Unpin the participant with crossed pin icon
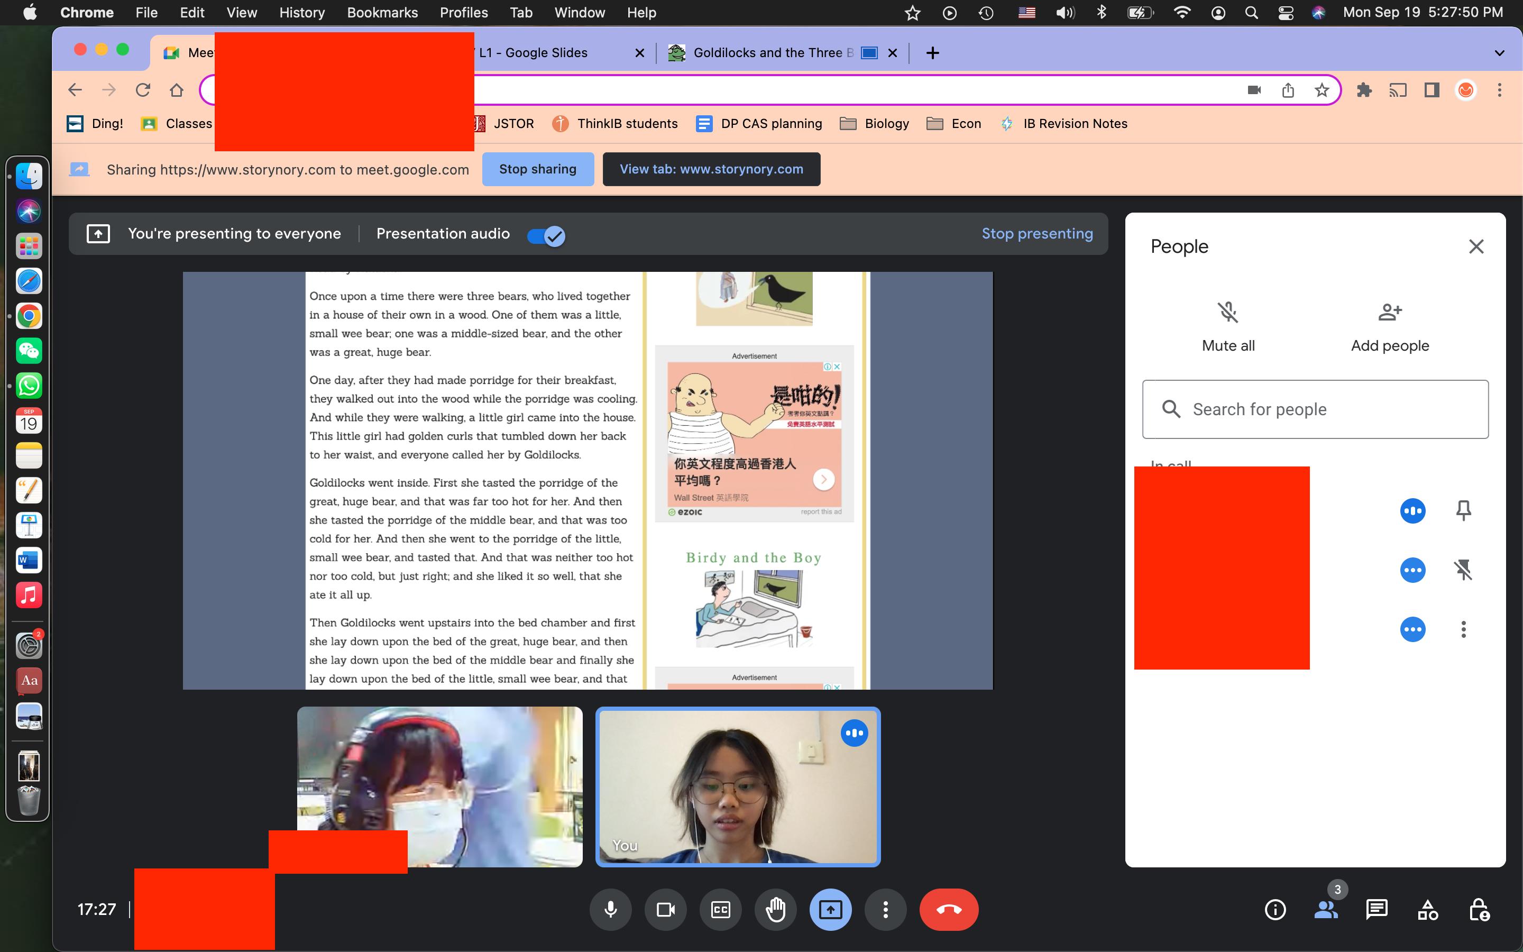The width and height of the screenshot is (1523, 952). click(1463, 570)
